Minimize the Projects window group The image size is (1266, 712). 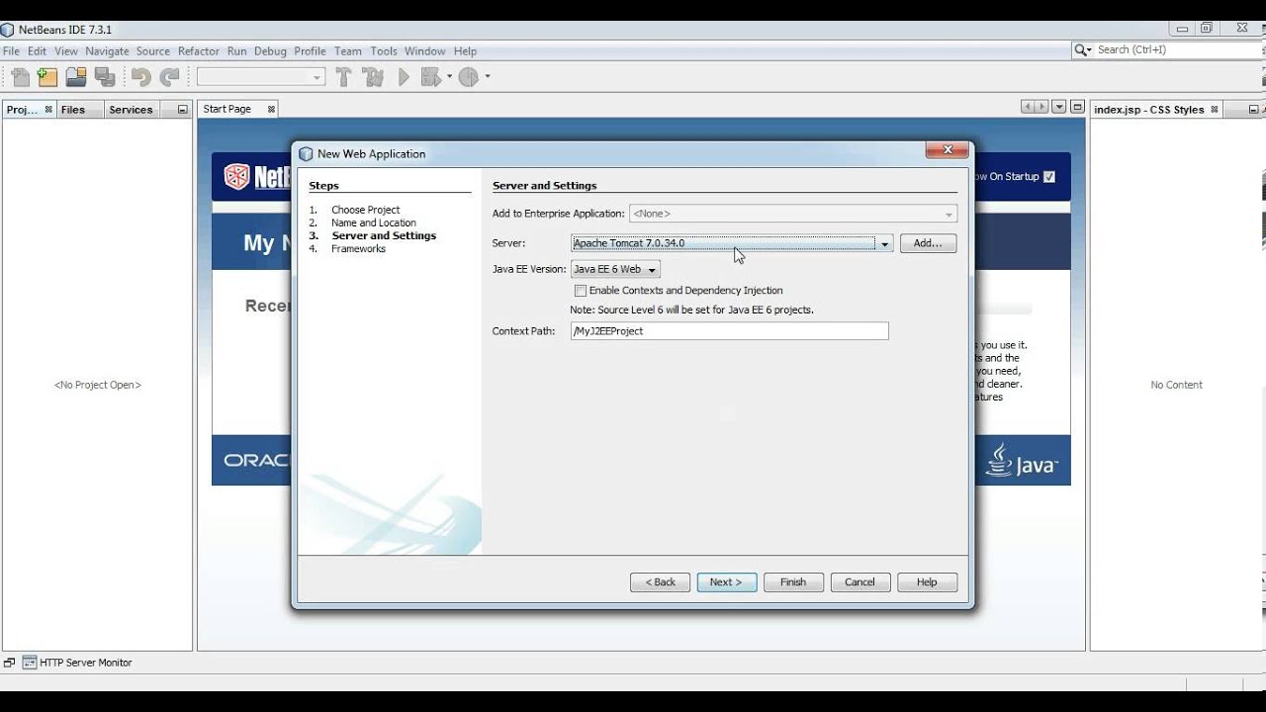(x=182, y=110)
